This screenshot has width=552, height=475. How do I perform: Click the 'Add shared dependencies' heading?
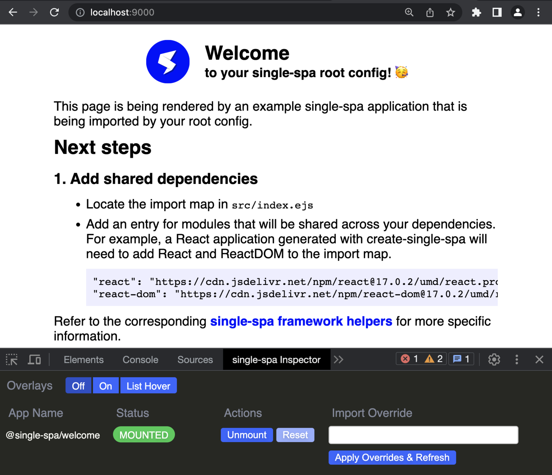tap(156, 179)
